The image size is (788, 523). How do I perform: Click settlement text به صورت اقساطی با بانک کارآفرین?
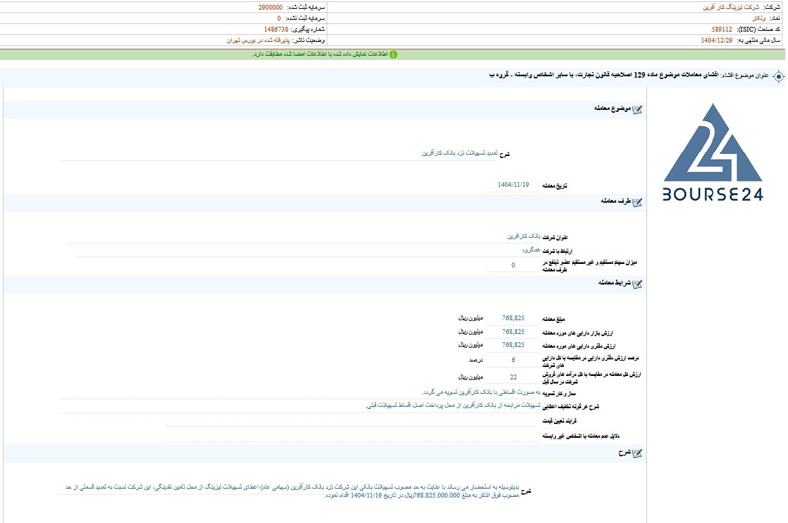[x=481, y=392]
